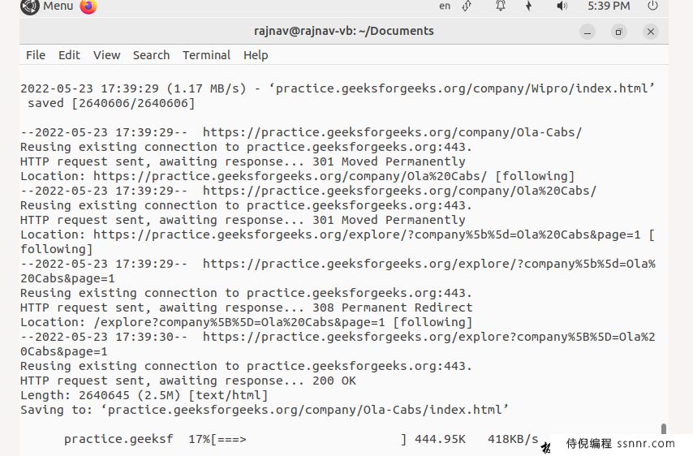Viewport: 693px width, 456px height.
Task: Click the --2022-05-23 17:39:30-- timestamp
Action: [104, 338]
